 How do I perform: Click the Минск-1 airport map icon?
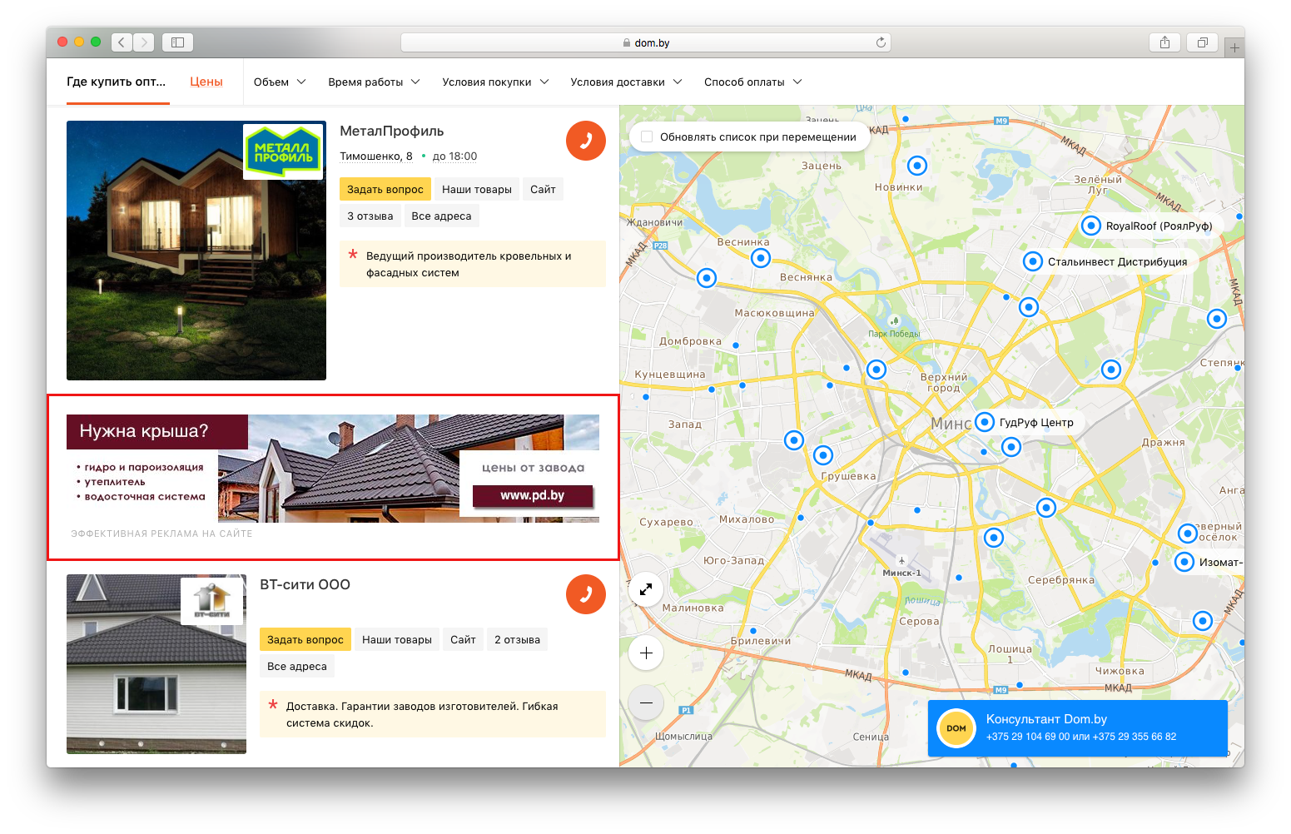pos(901,561)
